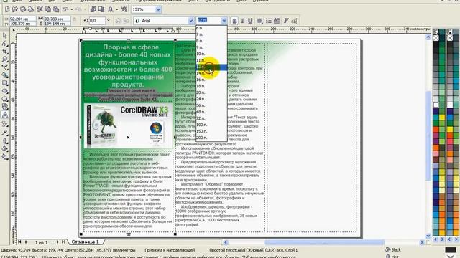Click the x position field
Screen dimensions: 460x258
pos(22,19)
